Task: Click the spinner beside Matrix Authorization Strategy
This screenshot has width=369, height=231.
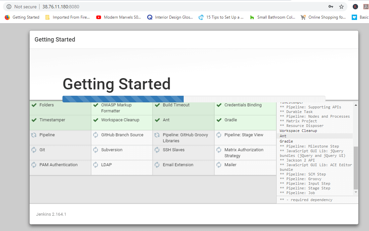Action: pos(219,150)
